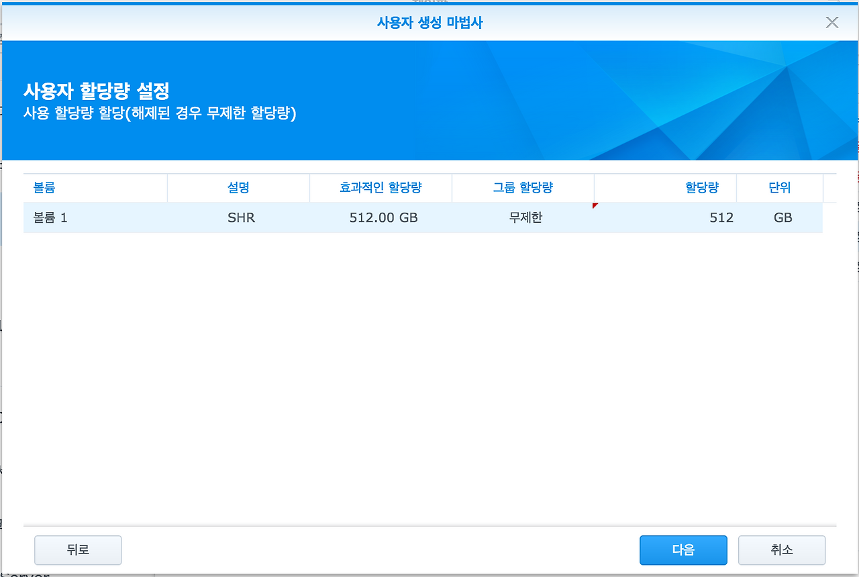Click the 사용자 생성 마법사 title
859x577 pixels.
coord(429,22)
